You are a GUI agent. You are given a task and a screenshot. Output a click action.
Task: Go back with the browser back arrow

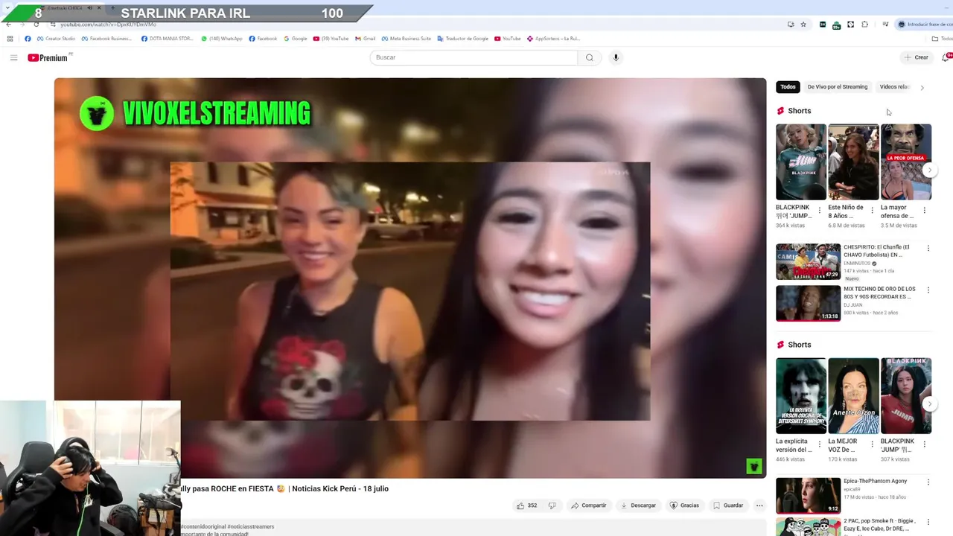8,25
